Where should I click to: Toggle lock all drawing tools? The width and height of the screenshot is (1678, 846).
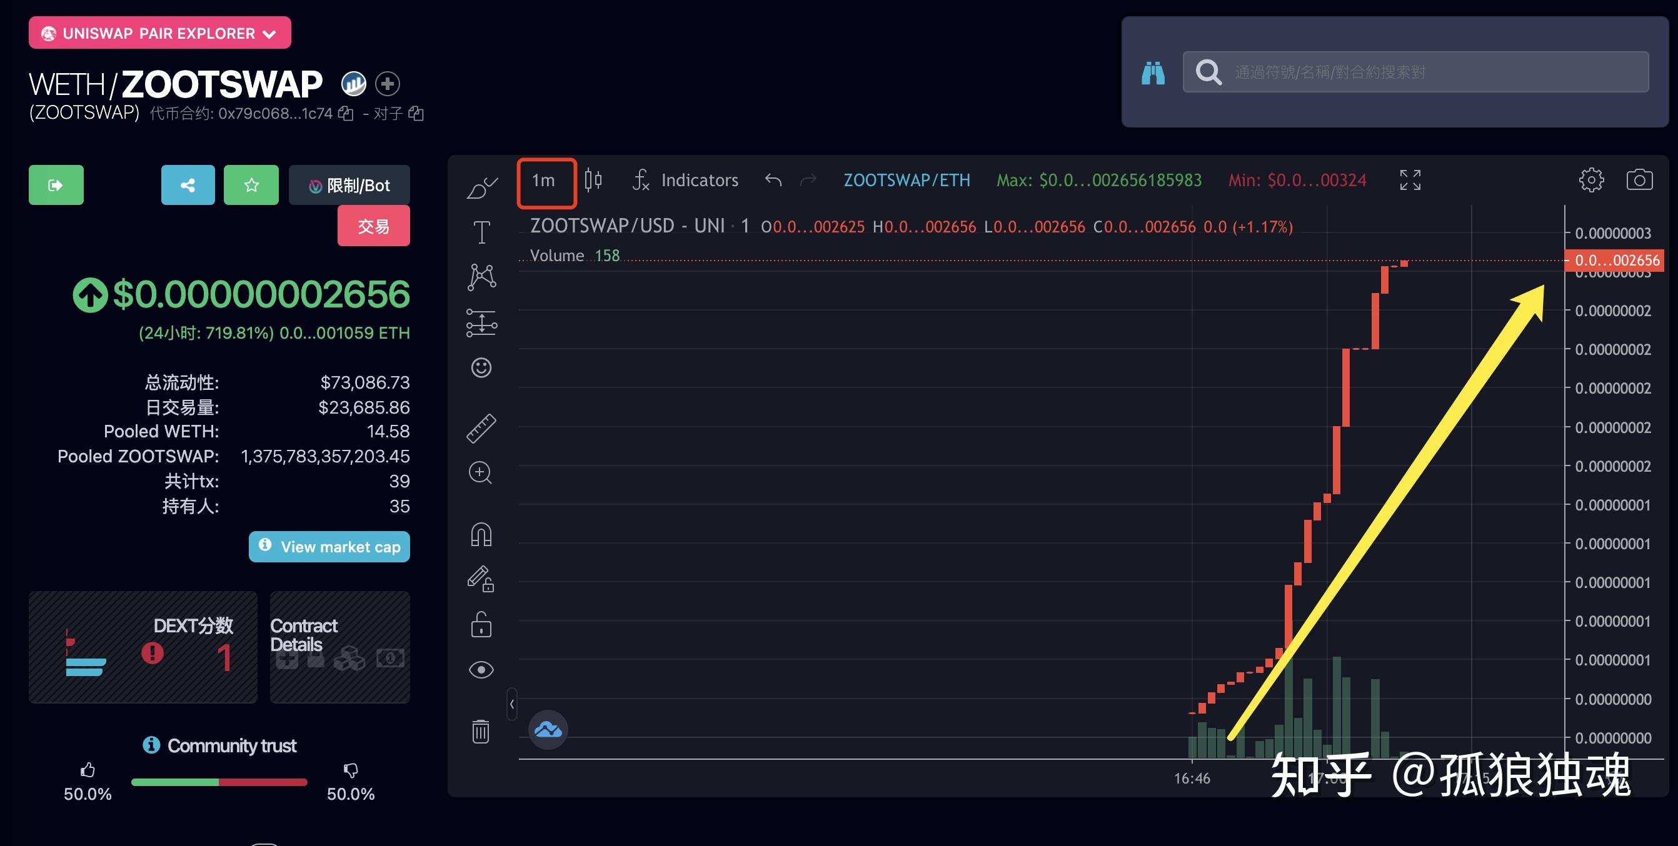481,624
